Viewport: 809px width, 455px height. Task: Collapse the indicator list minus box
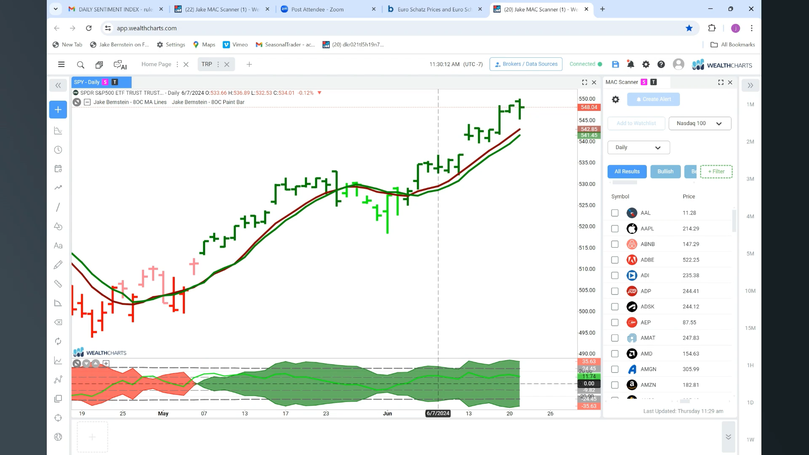point(87,102)
